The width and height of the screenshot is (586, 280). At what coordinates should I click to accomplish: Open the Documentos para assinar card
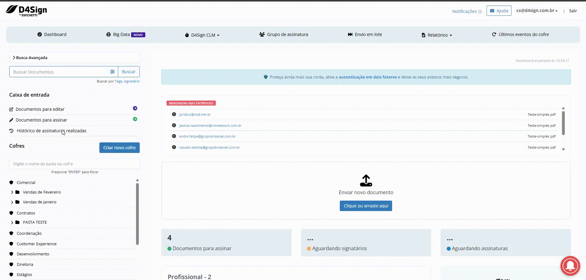(x=226, y=242)
